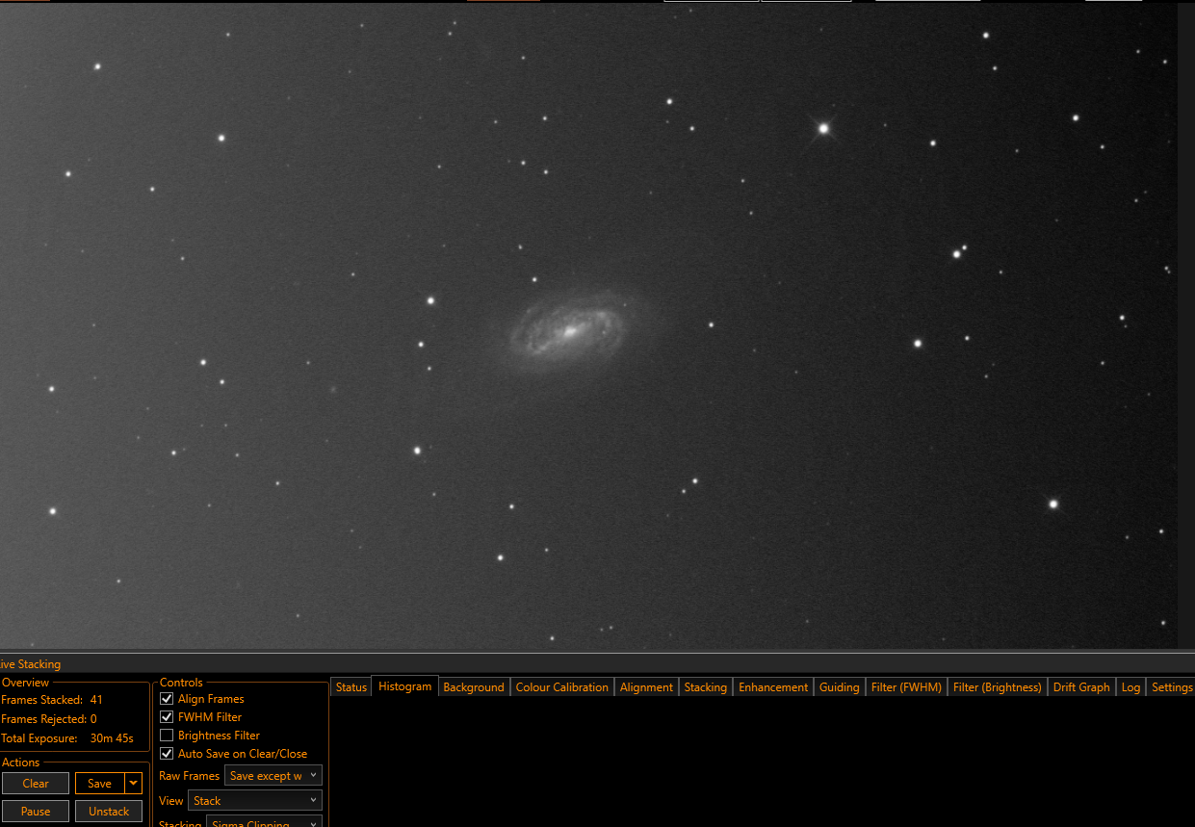Show the Drift Graph tab
Image resolution: width=1195 pixels, height=827 pixels.
click(x=1081, y=687)
